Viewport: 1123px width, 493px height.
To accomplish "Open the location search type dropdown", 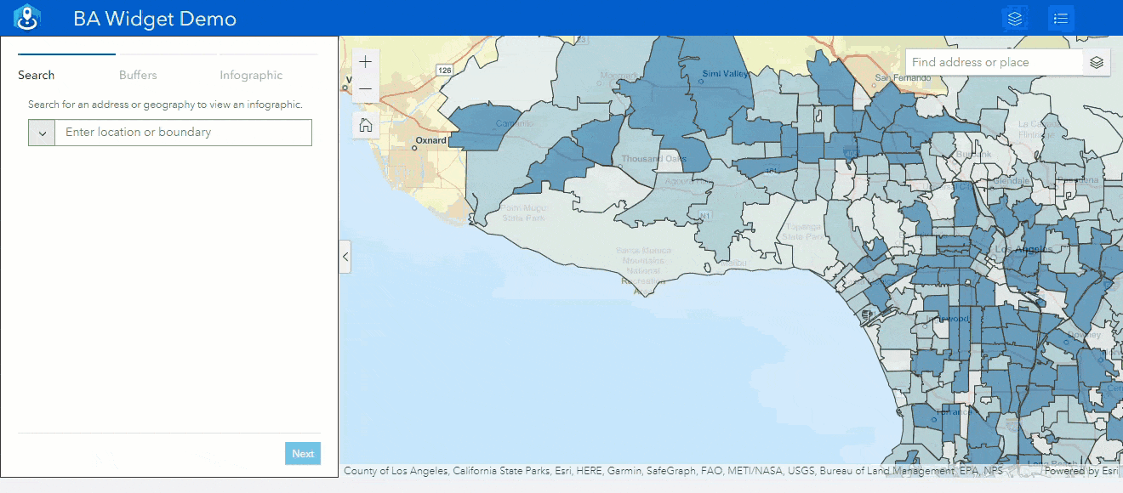I will (x=41, y=133).
